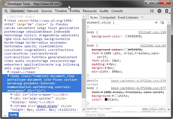This screenshot has width=173, height=119.
Task: Click the dock side toggle icon
Action: [x=166, y=11]
